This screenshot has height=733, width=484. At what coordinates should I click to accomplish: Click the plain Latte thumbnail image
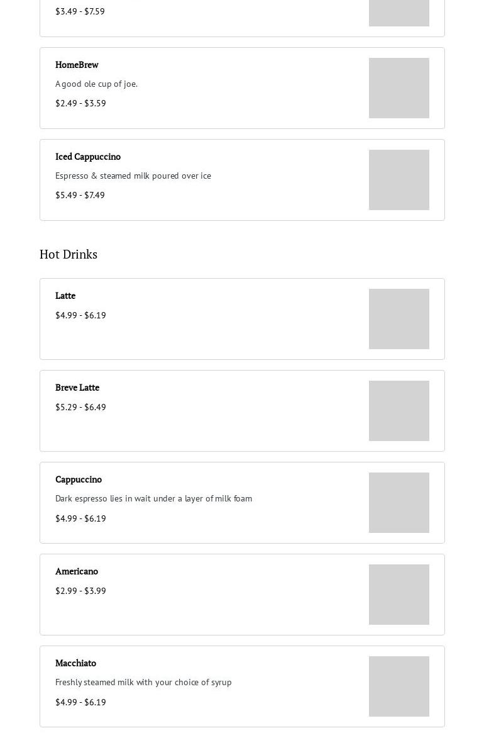399,319
